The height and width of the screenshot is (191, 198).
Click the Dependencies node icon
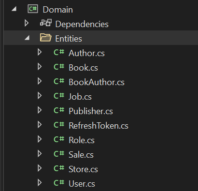click(x=46, y=23)
